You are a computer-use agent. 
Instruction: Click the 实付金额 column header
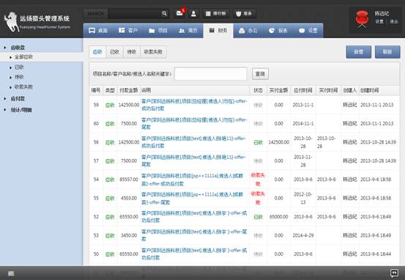(x=278, y=90)
